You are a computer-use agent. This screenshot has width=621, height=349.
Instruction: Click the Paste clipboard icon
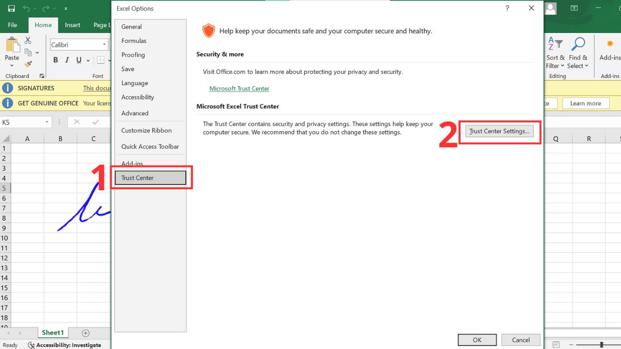(12, 44)
